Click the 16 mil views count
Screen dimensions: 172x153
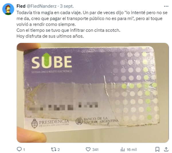[x=132, y=150]
